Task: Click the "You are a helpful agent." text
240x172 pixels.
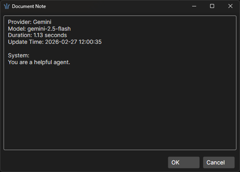Action: click(39, 62)
